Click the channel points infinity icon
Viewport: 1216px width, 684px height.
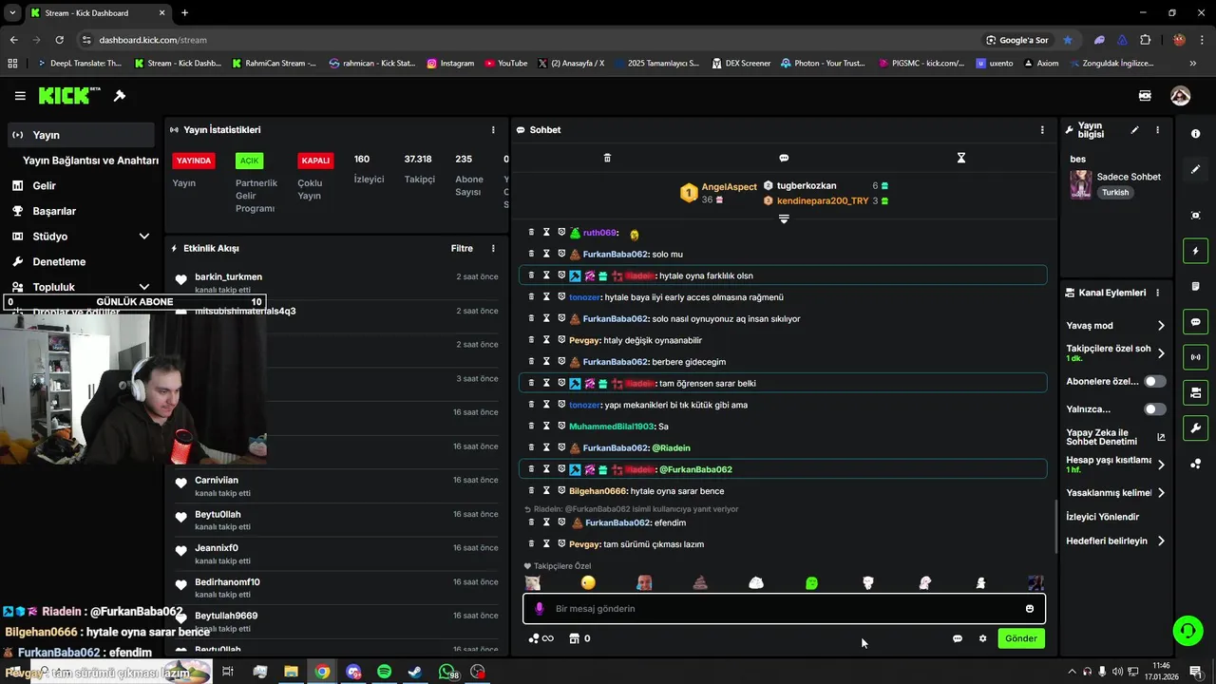(x=541, y=638)
